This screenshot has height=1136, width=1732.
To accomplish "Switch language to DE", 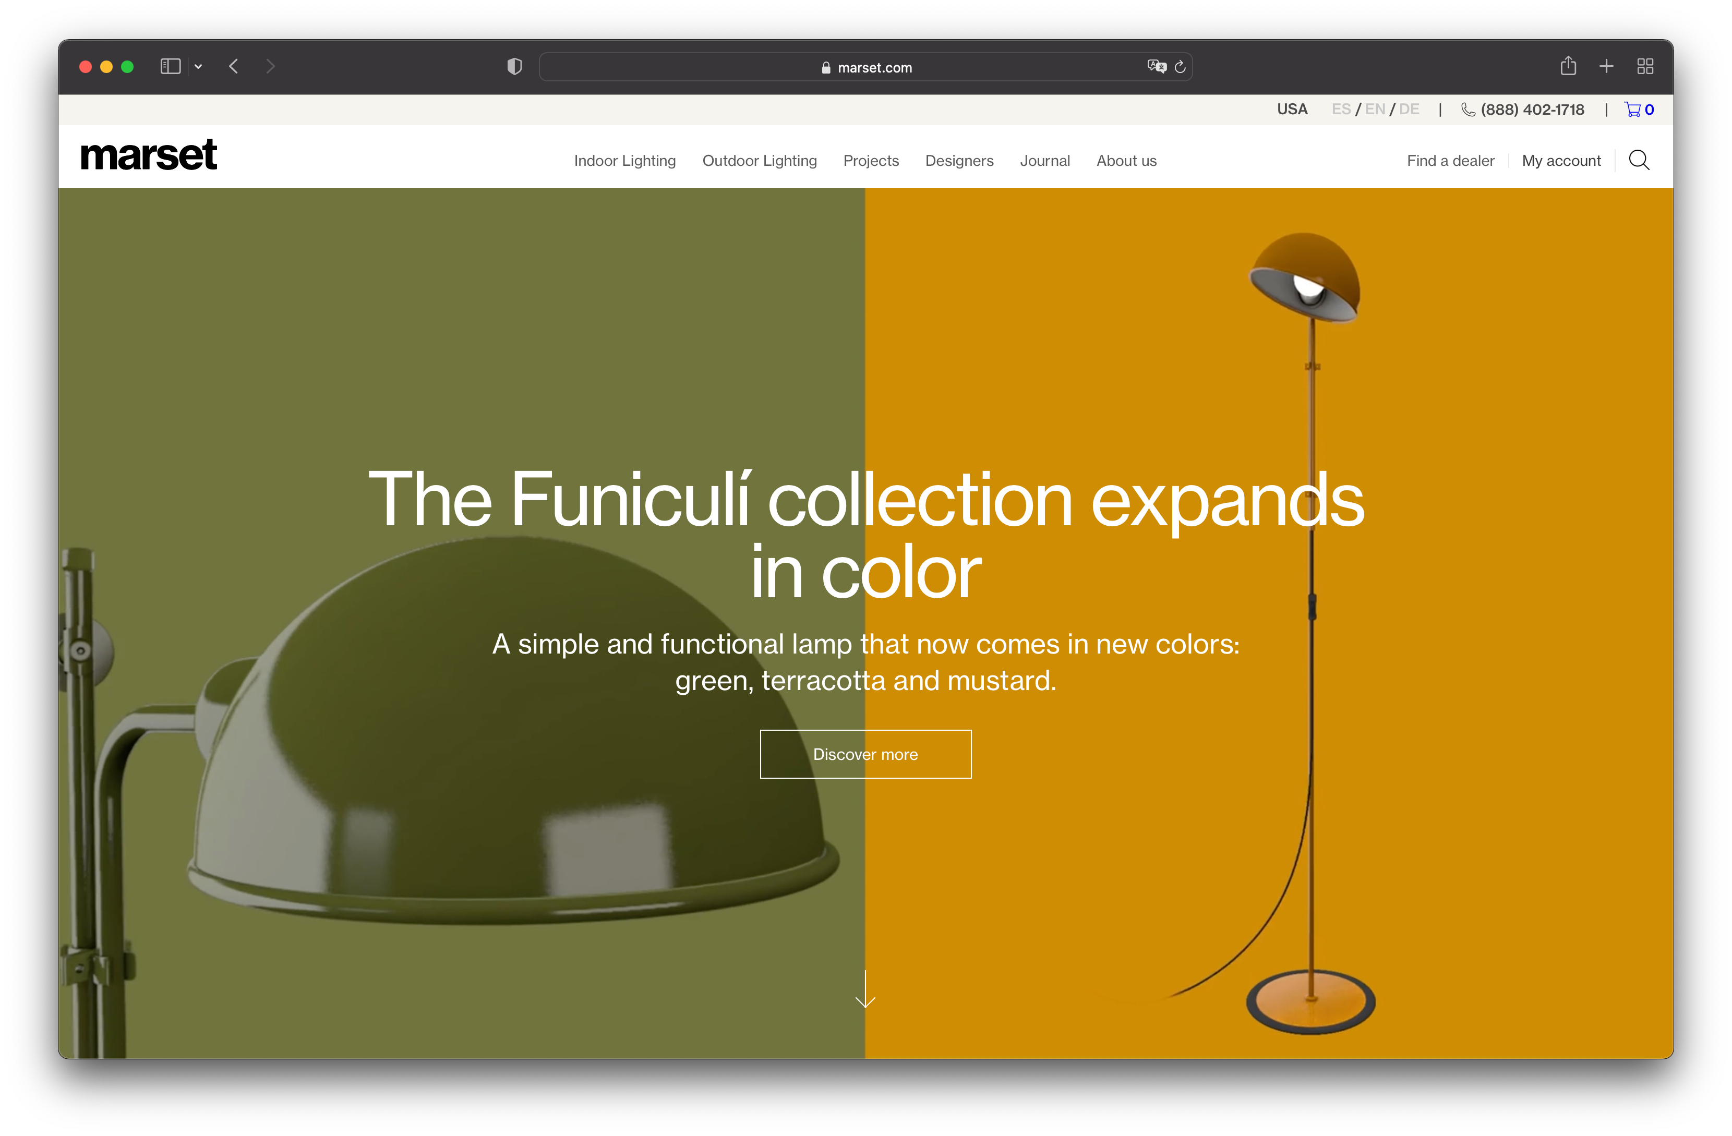I will pos(1409,109).
